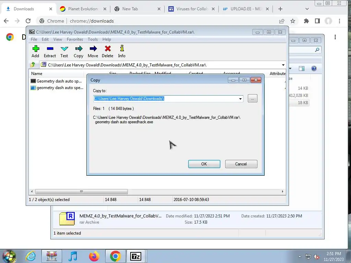
Task: Click Chrome's back arrow
Action: coord(6,21)
